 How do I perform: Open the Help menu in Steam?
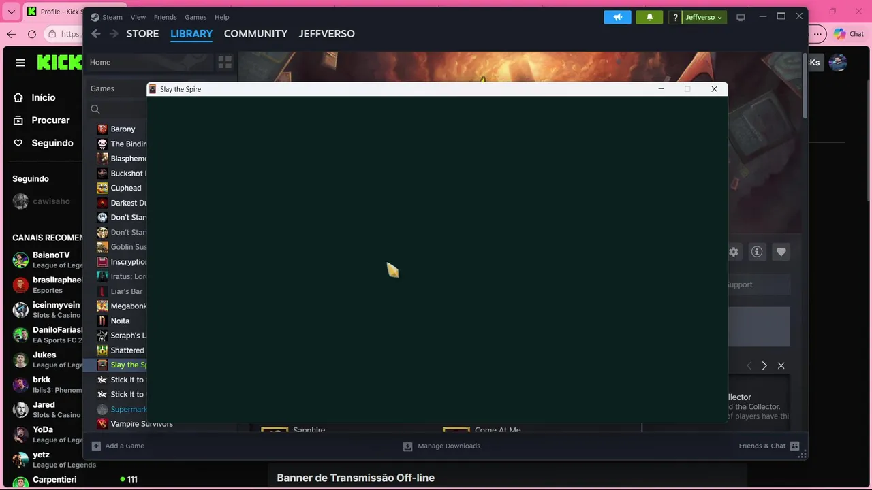click(221, 17)
